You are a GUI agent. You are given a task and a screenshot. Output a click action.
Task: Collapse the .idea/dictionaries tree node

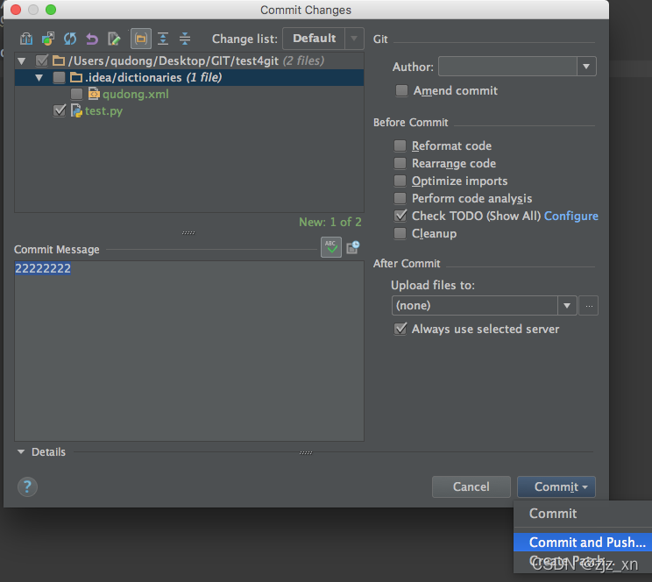coord(39,78)
